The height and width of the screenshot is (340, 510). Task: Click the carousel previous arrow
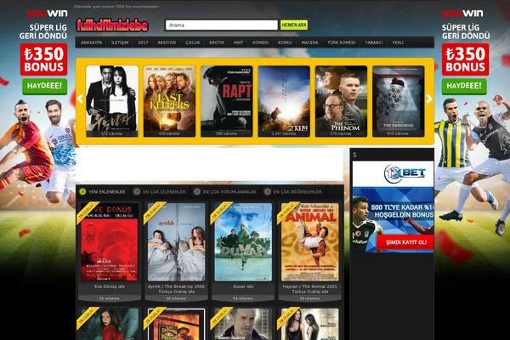click(80, 99)
